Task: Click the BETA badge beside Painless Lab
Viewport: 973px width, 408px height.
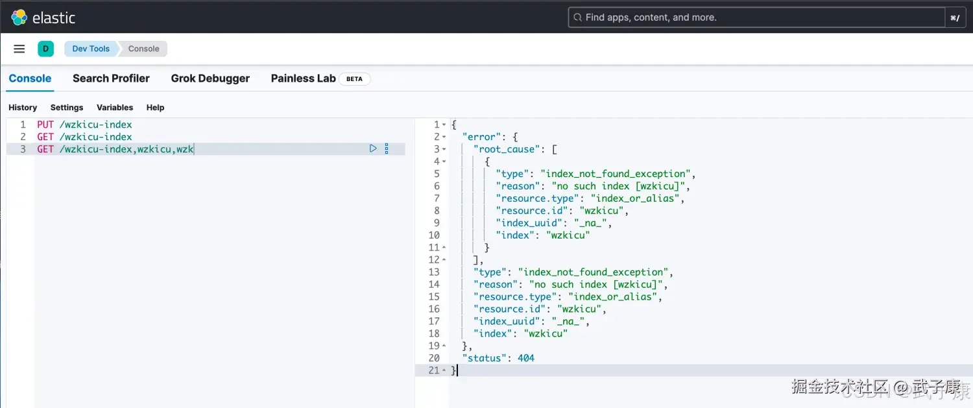Action: tap(354, 79)
